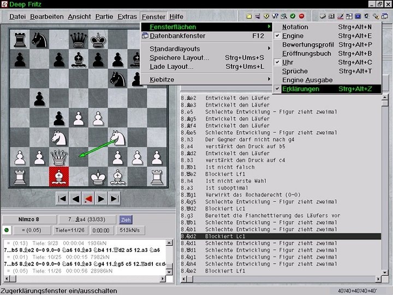The width and height of the screenshot is (393, 295).
Task: Click the chess clocks toolbar icon
Action: 331,16
